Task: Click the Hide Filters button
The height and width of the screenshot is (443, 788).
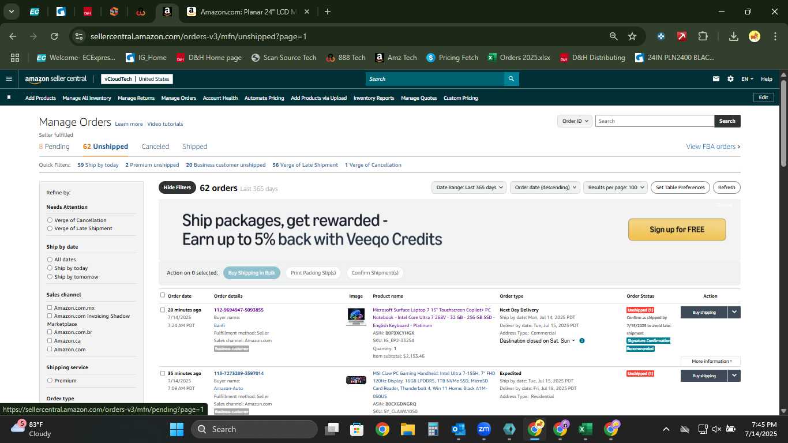Action: tap(177, 187)
